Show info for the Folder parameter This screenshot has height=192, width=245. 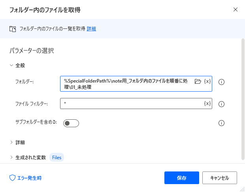[221, 82]
